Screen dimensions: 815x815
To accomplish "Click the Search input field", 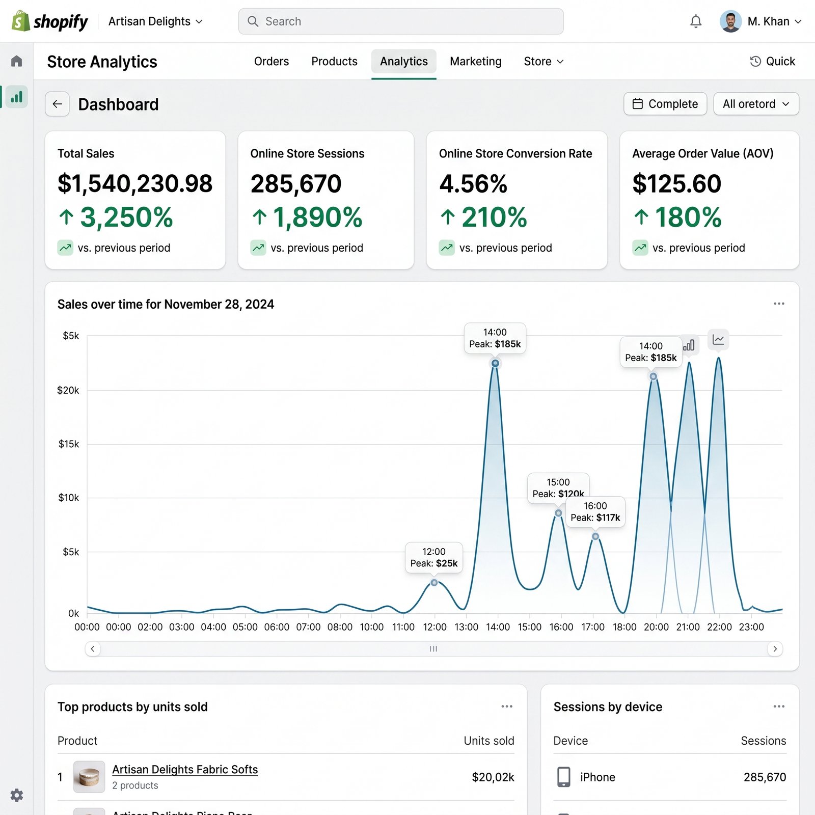I will click(x=401, y=21).
